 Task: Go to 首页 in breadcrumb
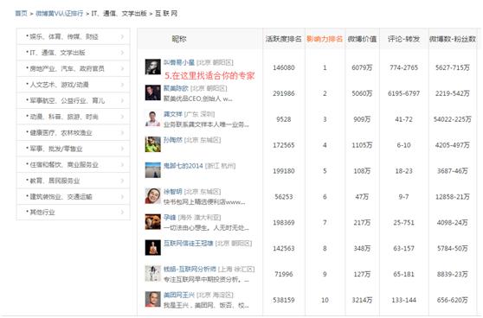click(x=21, y=13)
